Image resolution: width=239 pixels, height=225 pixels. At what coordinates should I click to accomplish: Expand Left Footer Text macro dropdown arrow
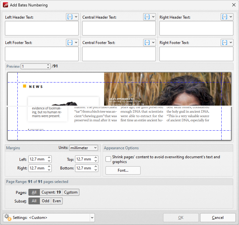[x=76, y=42]
